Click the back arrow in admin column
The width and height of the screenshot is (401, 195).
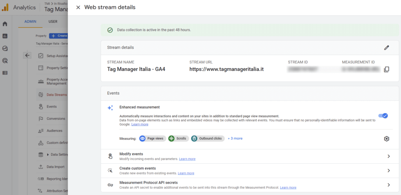pyautogui.click(x=27, y=55)
